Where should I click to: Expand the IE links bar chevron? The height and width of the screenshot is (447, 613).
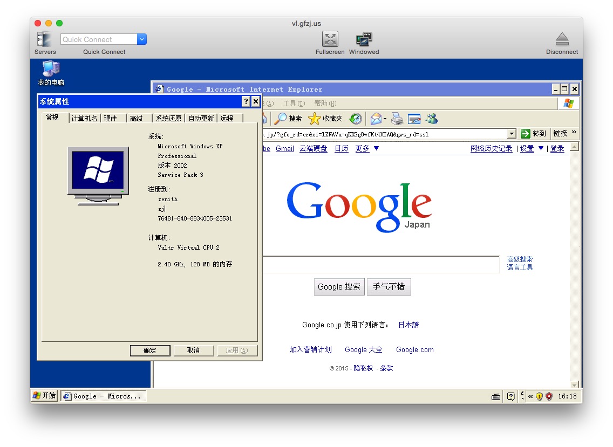[x=574, y=132]
